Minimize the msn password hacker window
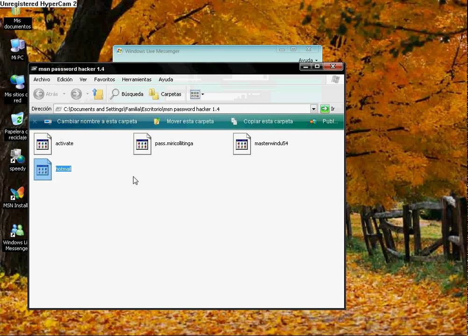468x336 pixels. (x=305, y=66)
